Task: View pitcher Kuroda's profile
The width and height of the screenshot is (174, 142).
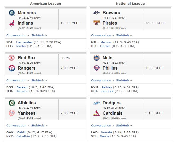Action: [x=106, y=132]
